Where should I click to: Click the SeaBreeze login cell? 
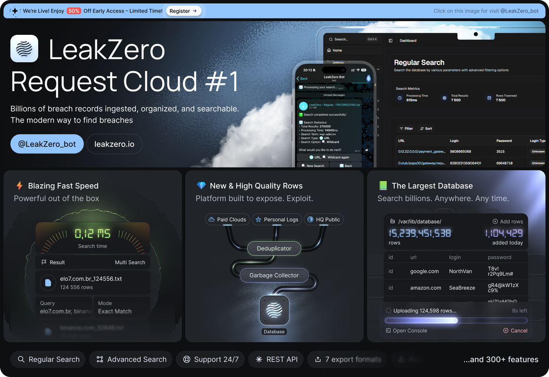[x=462, y=288]
